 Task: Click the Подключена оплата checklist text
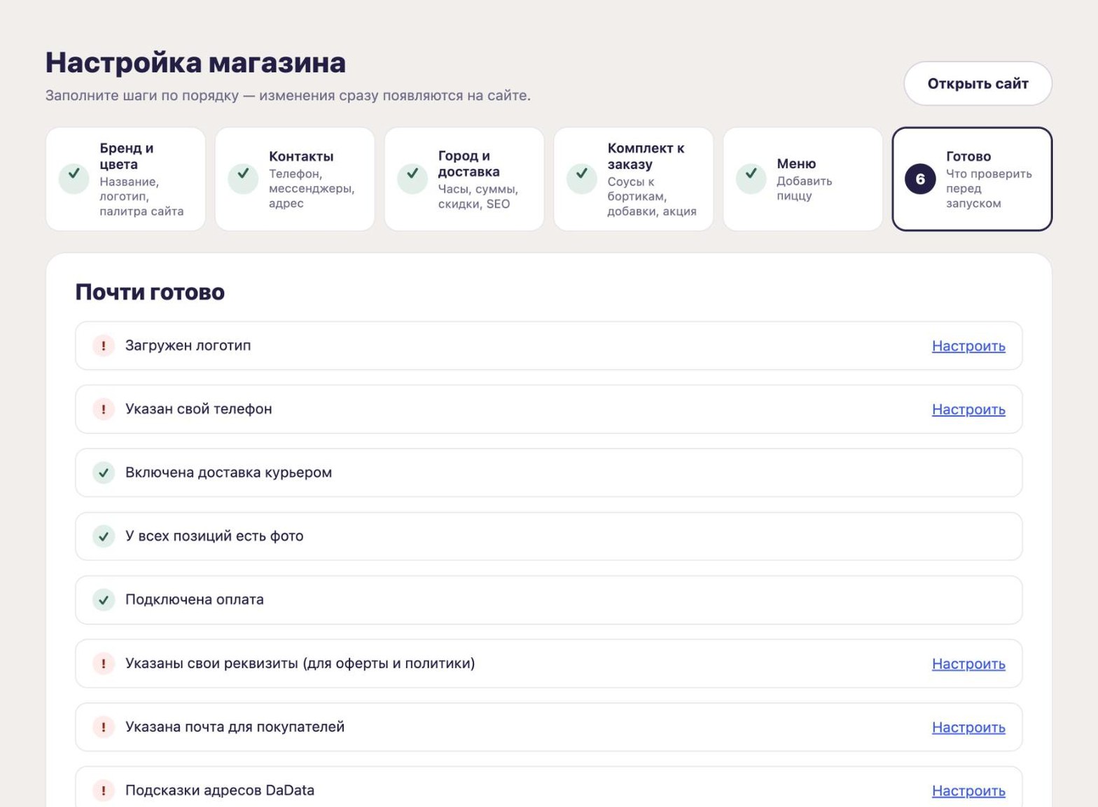point(195,600)
